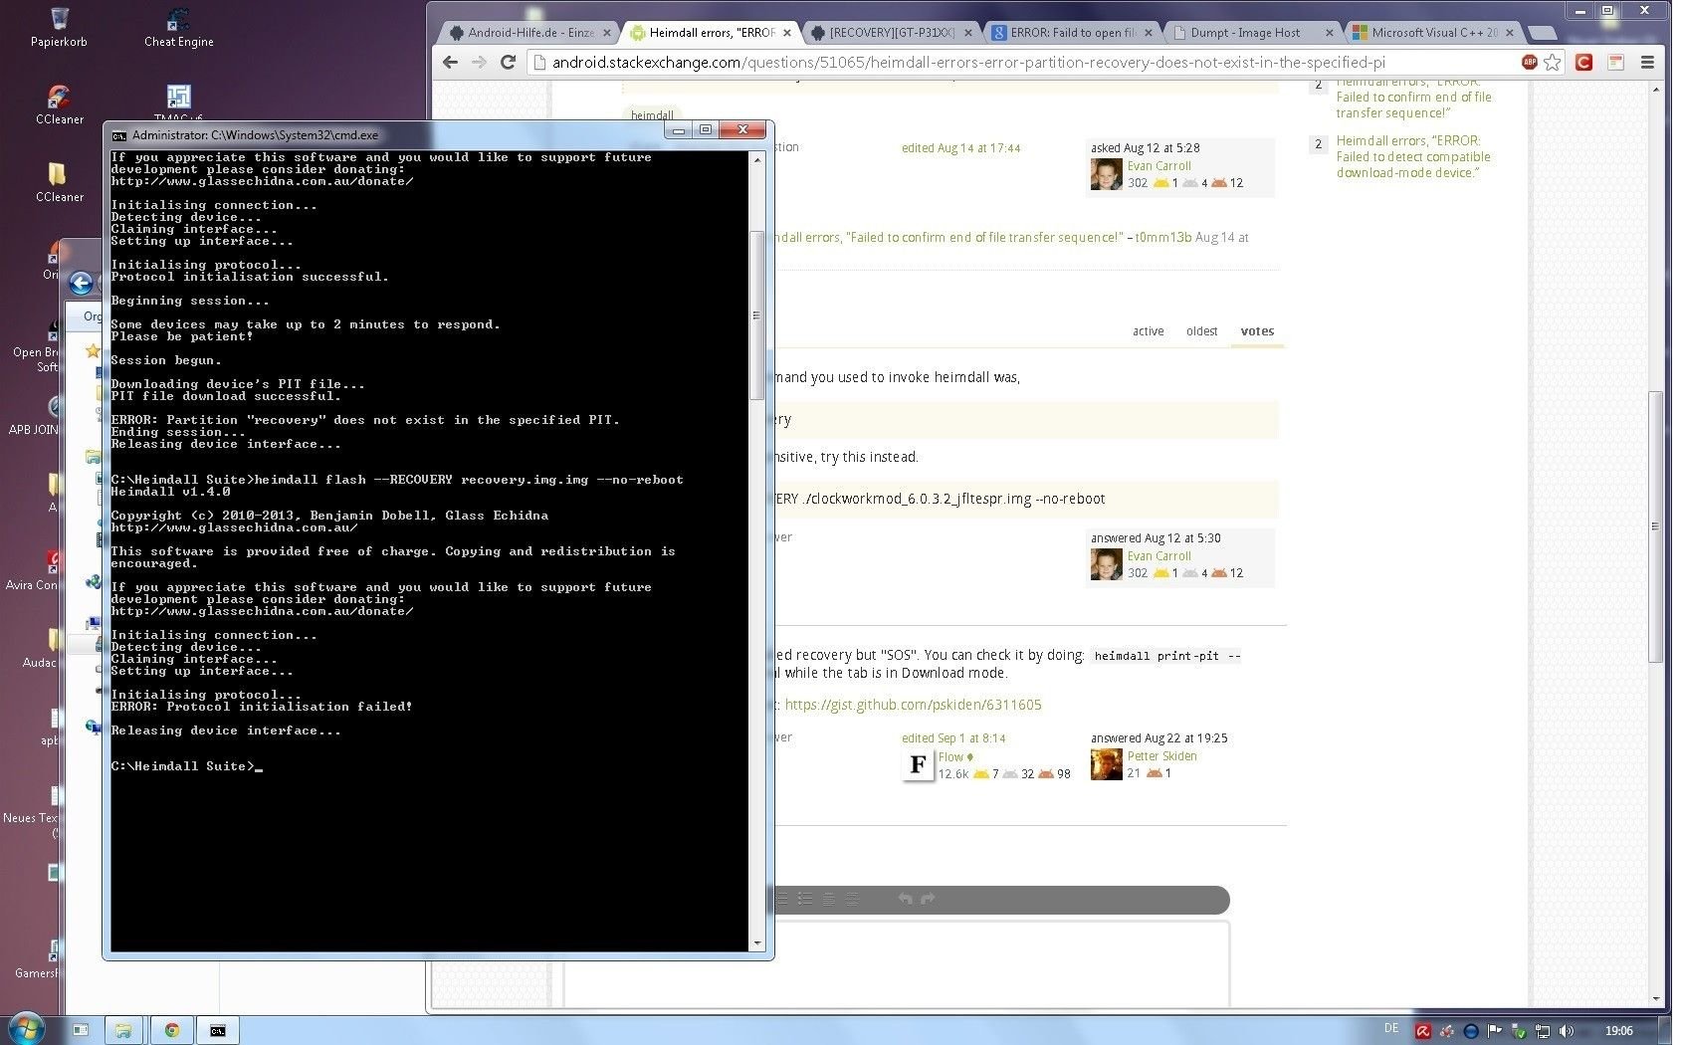Click the Windows Start orb
1684x1045 pixels.
pos(26,1029)
